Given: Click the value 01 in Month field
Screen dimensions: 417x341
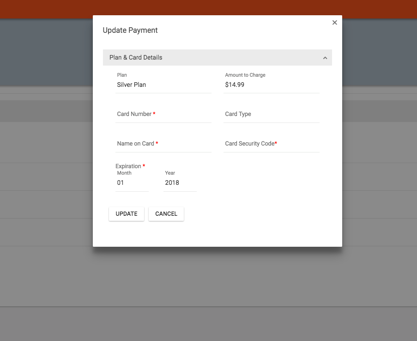Looking at the screenshot, I should coord(121,183).
